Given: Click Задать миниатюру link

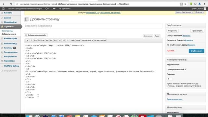Looking at the screenshot, I should (175, 99).
